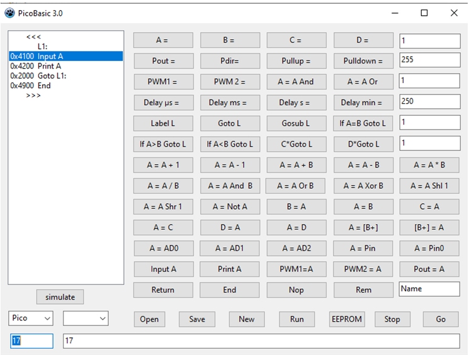Screen dimensions: 469x355
Task: Click the 'If A=B Goto L' button
Action: coord(363,123)
